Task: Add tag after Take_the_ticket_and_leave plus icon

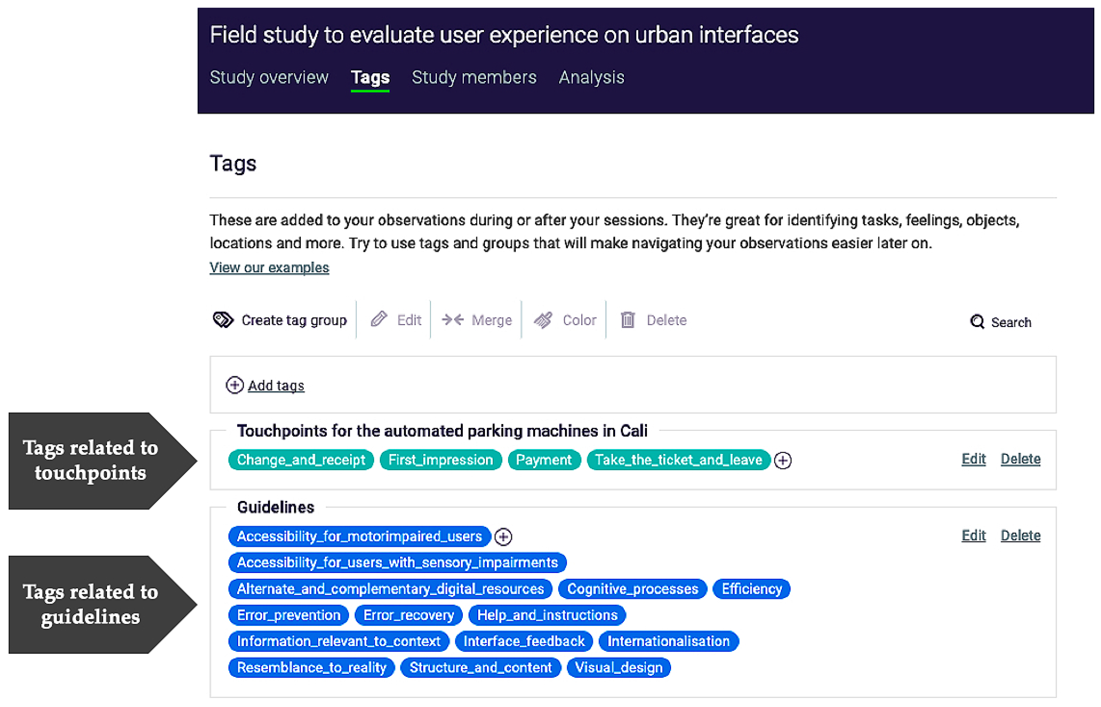Action: (x=783, y=460)
